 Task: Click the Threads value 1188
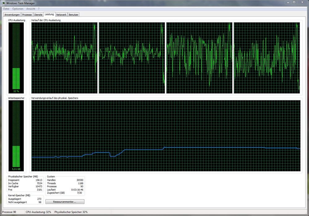coord(81,183)
